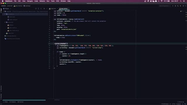Collapse the website root folder
The image size is (187, 105).
pyautogui.click(x=4, y=11)
